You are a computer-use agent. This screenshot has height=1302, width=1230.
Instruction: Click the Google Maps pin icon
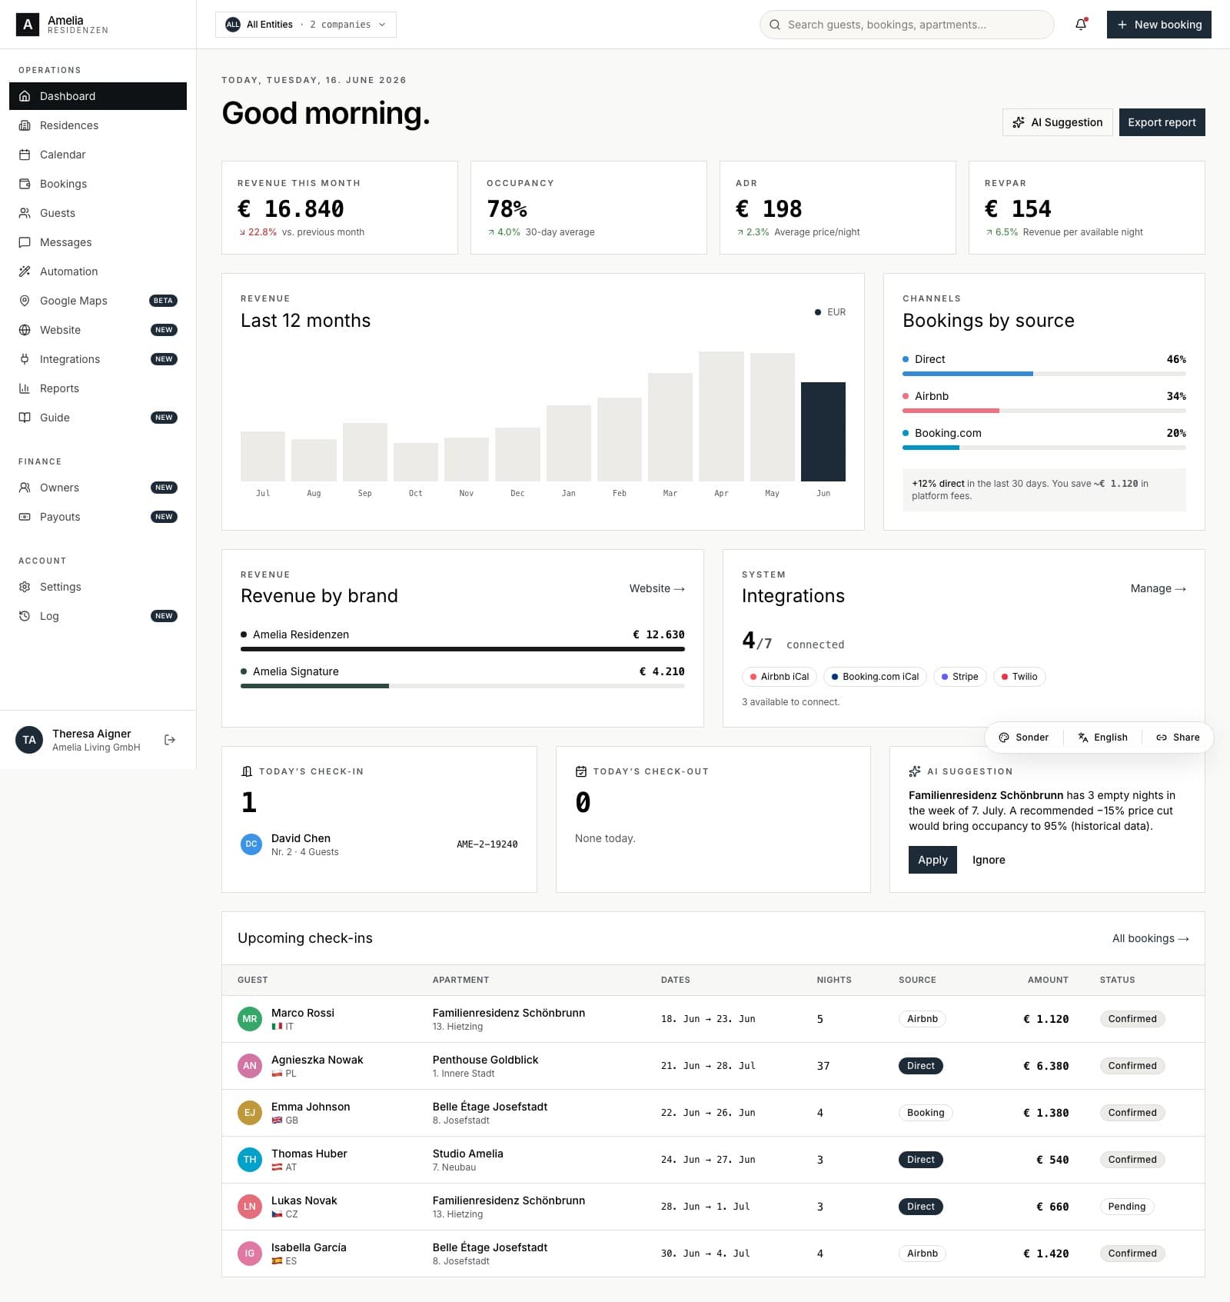click(25, 301)
